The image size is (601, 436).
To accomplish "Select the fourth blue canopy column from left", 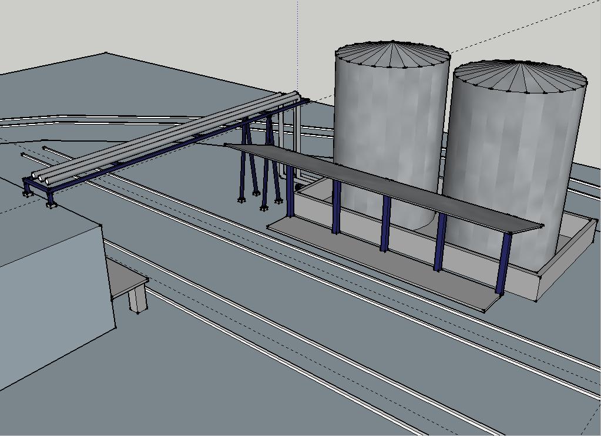I will point(438,242).
